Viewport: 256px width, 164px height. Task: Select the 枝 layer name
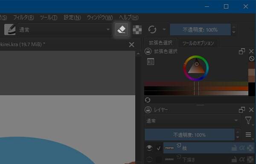click(185, 148)
